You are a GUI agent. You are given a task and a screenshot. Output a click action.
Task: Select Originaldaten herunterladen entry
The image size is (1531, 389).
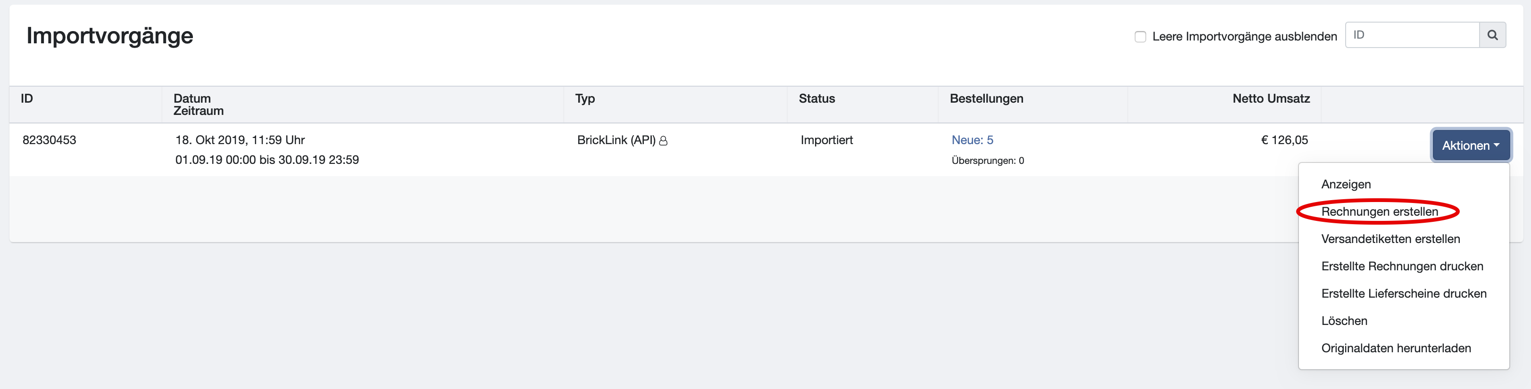(1396, 348)
